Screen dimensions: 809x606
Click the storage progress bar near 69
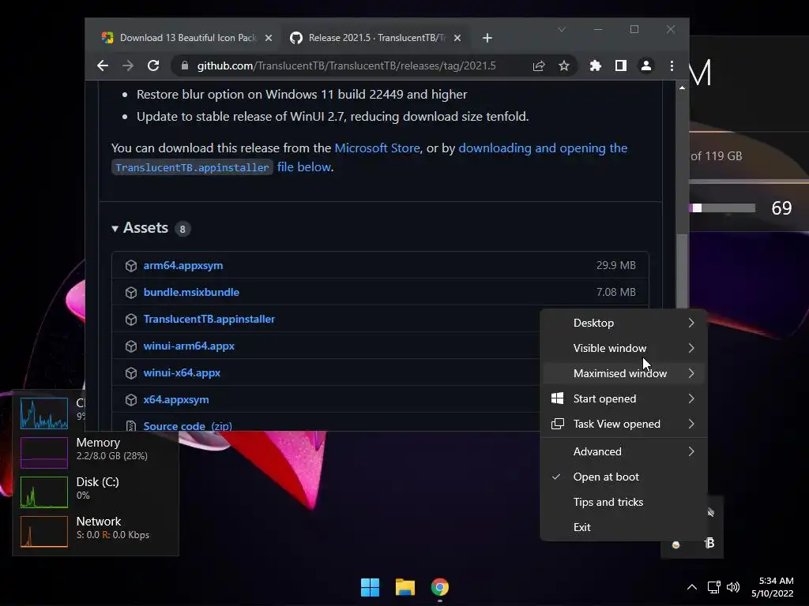tap(722, 208)
